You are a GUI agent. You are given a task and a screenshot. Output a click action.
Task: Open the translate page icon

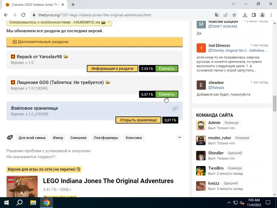pos(217,15)
